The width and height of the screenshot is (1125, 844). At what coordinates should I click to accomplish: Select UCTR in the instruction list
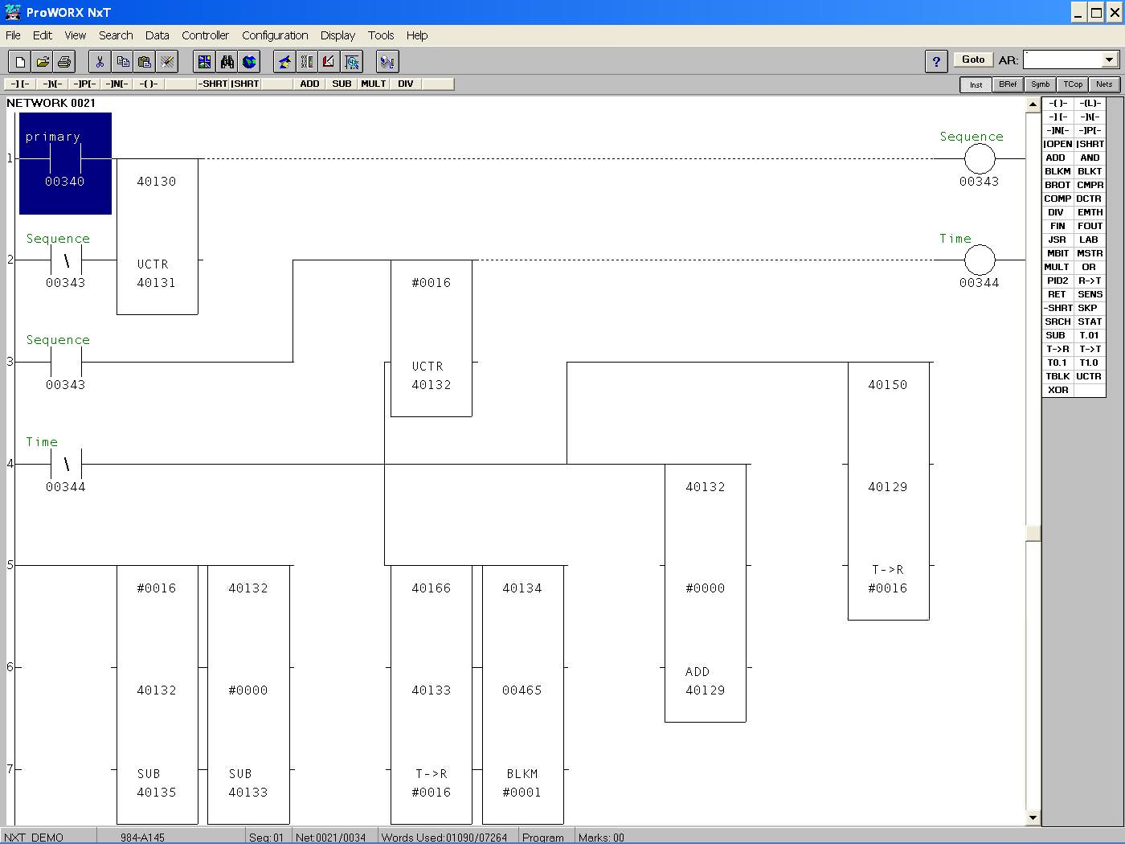tap(1089, 376)
